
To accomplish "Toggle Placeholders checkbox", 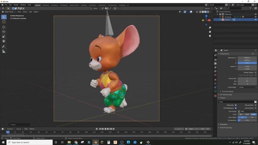I will click(256, 105).
